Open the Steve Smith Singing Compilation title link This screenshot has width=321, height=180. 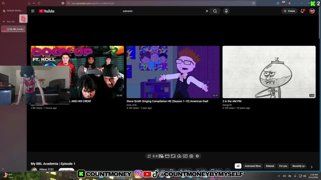point(167,101)
